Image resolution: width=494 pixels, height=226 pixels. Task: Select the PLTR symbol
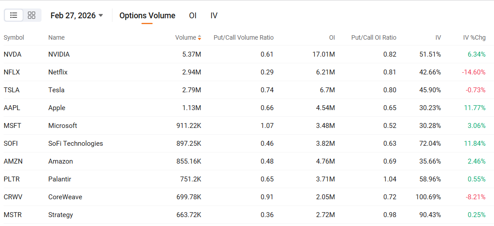pyautogui.click(x=12, y=179)
